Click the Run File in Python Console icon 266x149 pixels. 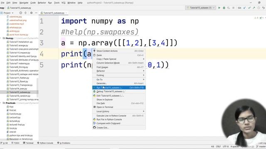point(94,120)
